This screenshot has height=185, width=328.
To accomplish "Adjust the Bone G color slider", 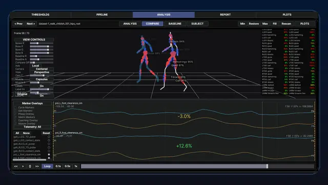I will pos(42,50).
